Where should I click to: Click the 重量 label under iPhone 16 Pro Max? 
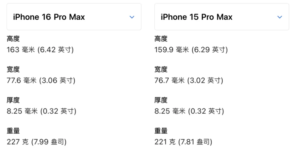coord(13,131)
